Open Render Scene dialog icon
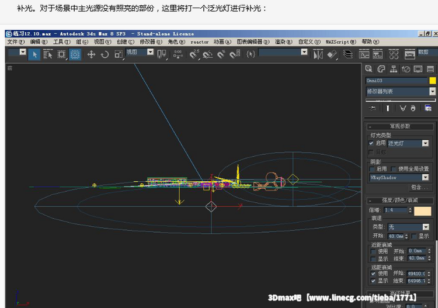 point(410,54)
